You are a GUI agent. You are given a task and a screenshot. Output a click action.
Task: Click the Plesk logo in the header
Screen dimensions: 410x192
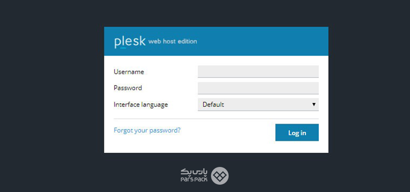coord(130,42)
